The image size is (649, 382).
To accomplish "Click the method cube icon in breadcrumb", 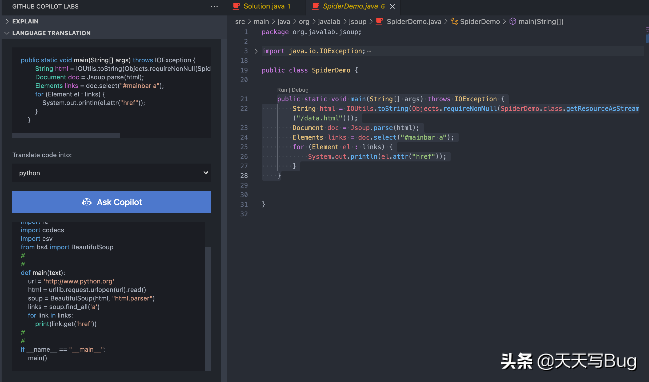I will (x=513, y=22).
